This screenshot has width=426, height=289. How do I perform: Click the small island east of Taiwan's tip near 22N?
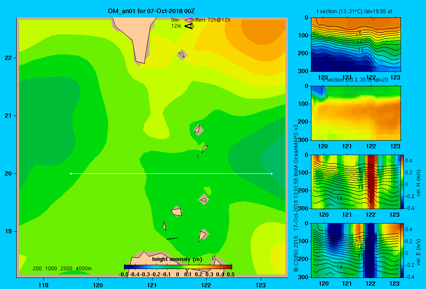182,55
